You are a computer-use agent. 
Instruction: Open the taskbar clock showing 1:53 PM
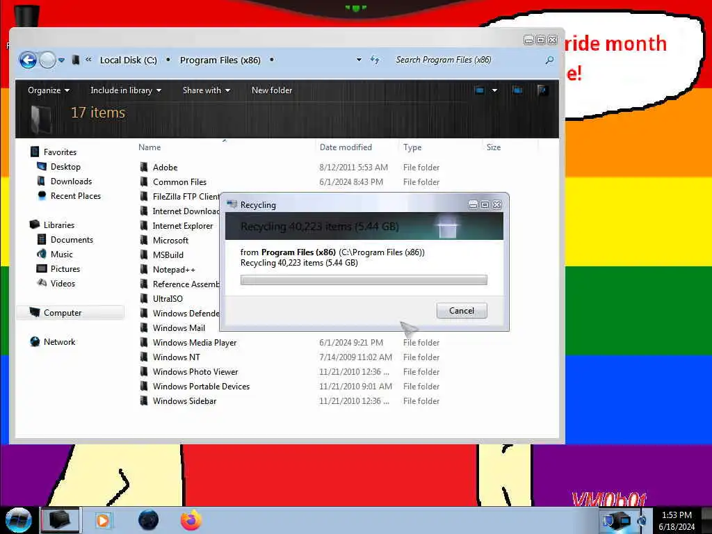click(677, 520)
